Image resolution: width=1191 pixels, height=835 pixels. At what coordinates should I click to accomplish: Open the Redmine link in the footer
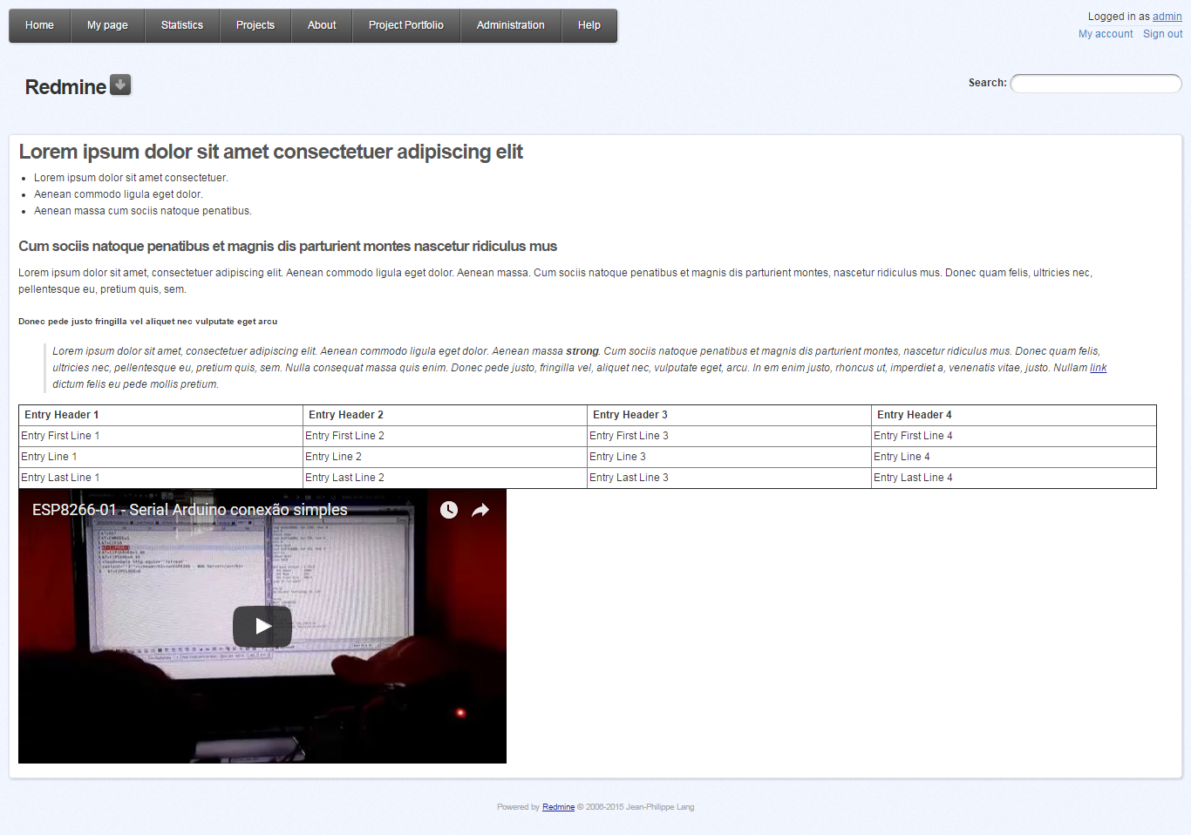tap(558, 807)
